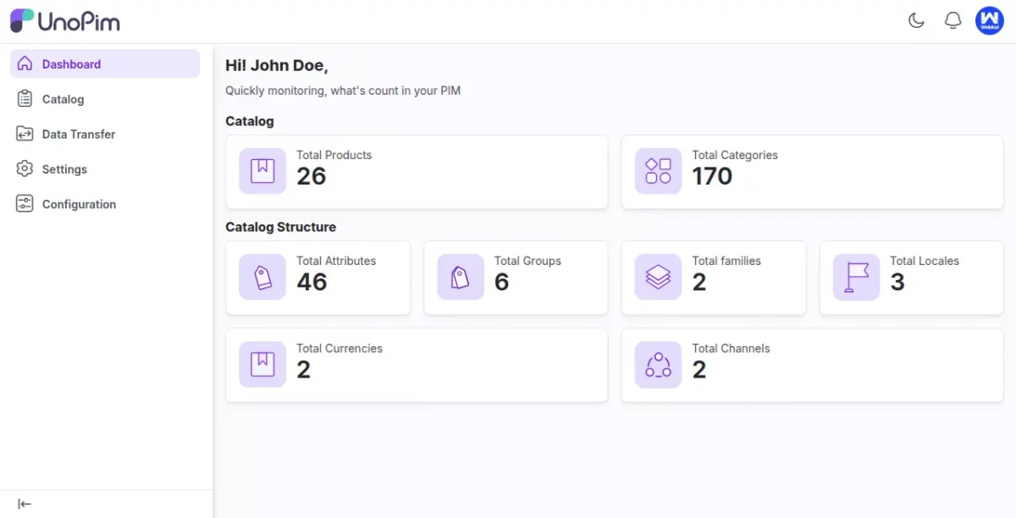This screenshot has width=1016, height=518.
Task: Click the UnoPim logo
Action: 64,20
